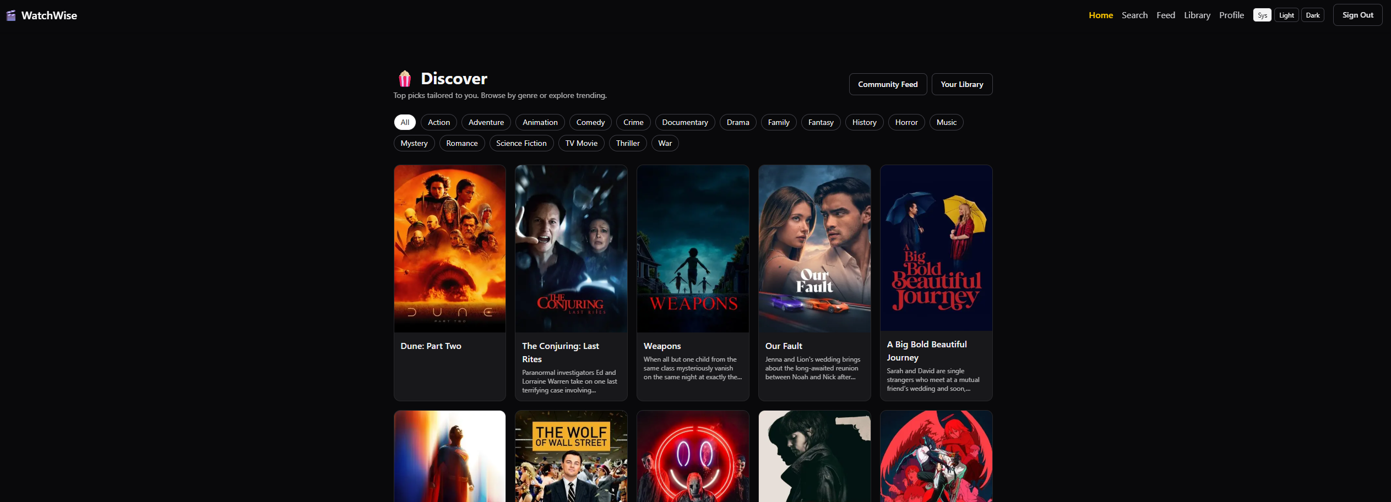
Task: Click the Sign Out button
Action: tap(1357, 15)
